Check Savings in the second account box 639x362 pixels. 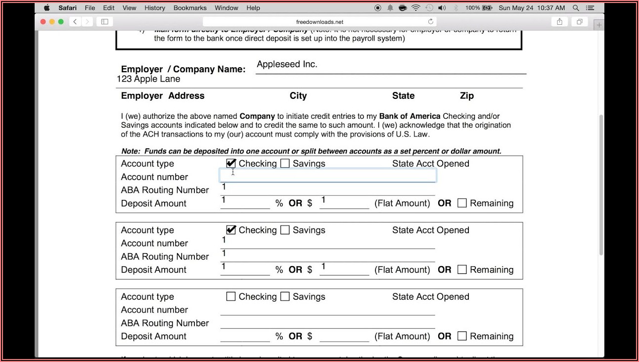(285, 230)
